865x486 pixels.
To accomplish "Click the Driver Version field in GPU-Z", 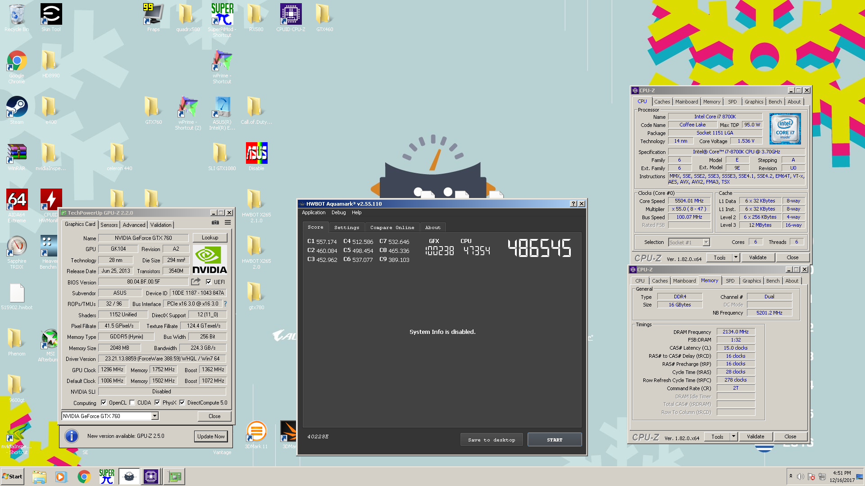I will (x=162, y=359).
